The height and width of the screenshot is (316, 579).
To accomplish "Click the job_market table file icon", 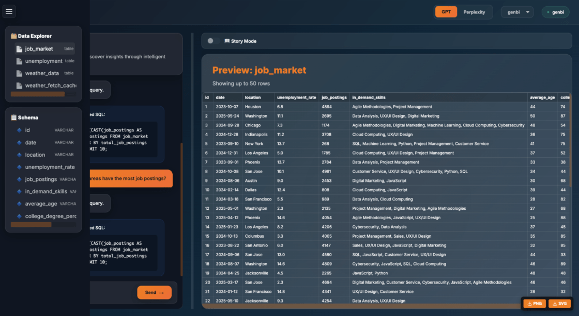I will pos(19,49).
